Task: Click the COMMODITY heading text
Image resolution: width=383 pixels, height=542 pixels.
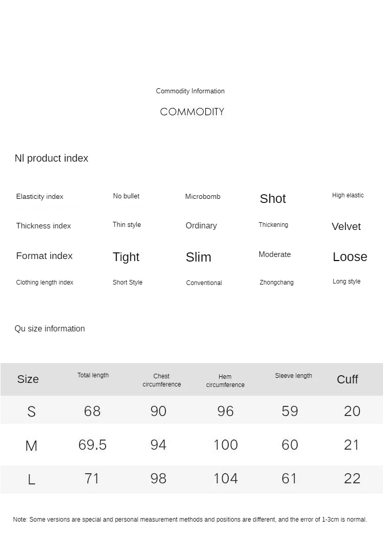Action: 192,112
